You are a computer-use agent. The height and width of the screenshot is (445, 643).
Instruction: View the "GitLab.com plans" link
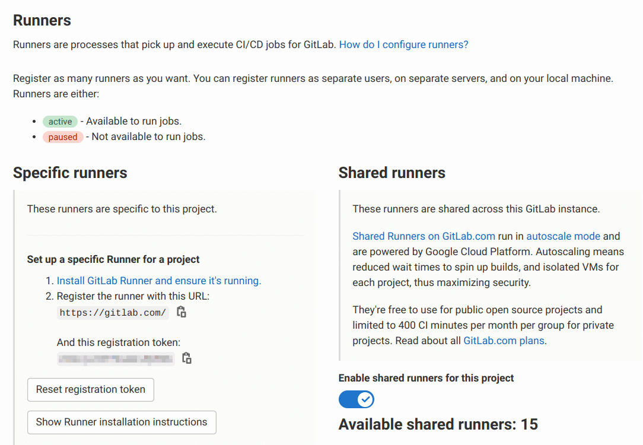[504, 341]
